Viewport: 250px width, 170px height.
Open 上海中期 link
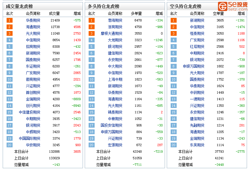tap(115, 79)
